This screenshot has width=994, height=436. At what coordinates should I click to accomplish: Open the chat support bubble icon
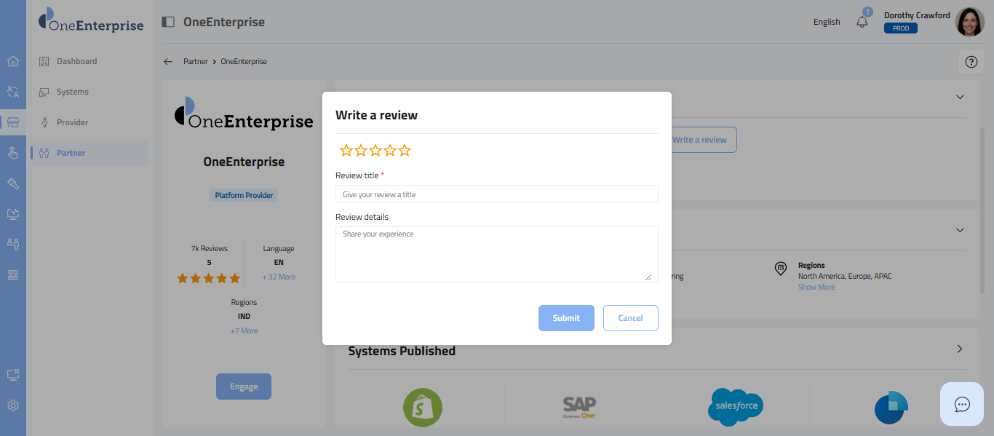(x=962, y=404)
